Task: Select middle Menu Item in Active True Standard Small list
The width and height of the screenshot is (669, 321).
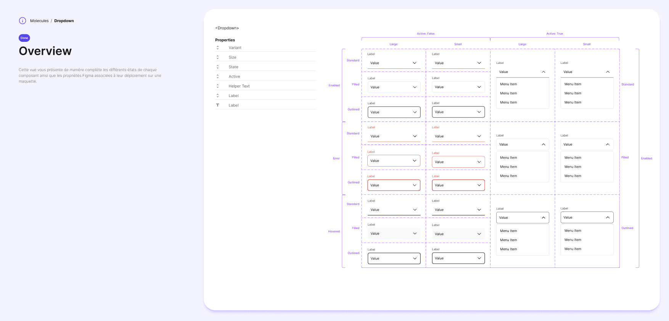Action: pyautogui.click(x=587, y=93)
